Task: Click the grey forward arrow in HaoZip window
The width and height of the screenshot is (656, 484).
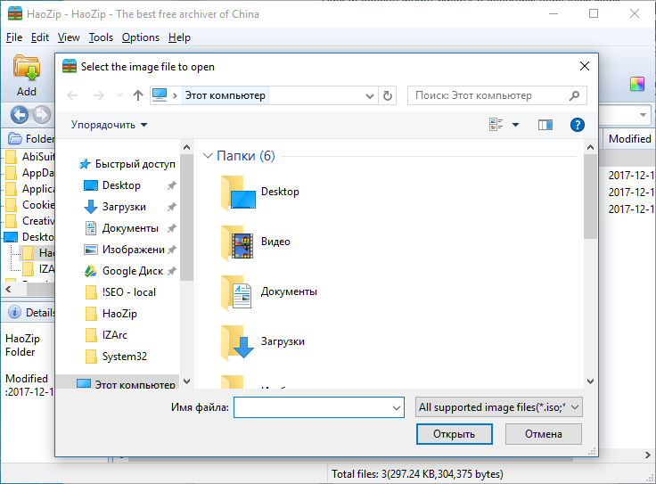Action: click(x=42, y=115)
